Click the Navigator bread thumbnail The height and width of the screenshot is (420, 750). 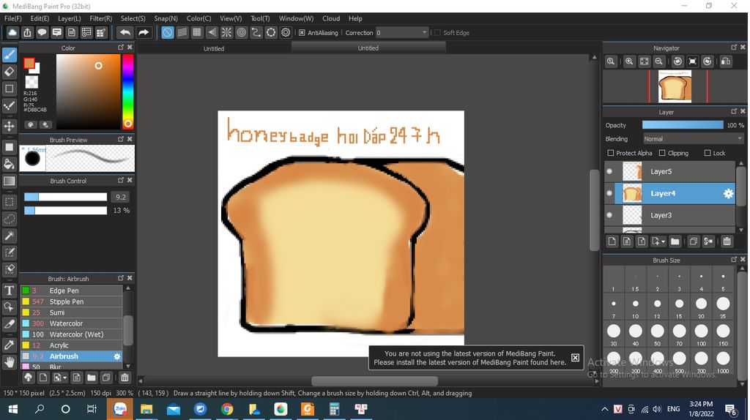(675, 86)
